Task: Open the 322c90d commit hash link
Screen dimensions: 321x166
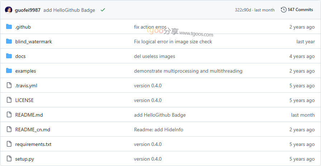Action: click(244, 10)
